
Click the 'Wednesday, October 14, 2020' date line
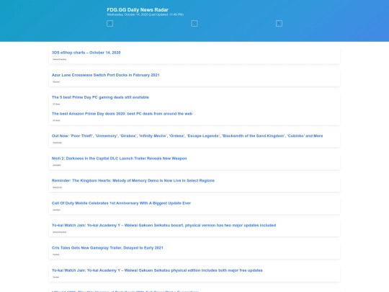[145, 14]
